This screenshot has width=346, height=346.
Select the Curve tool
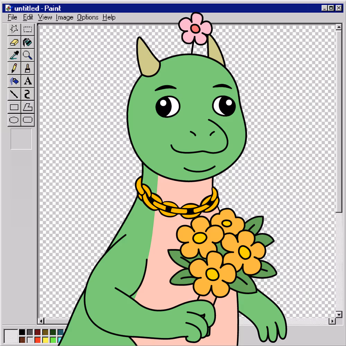tap(28, 94)
